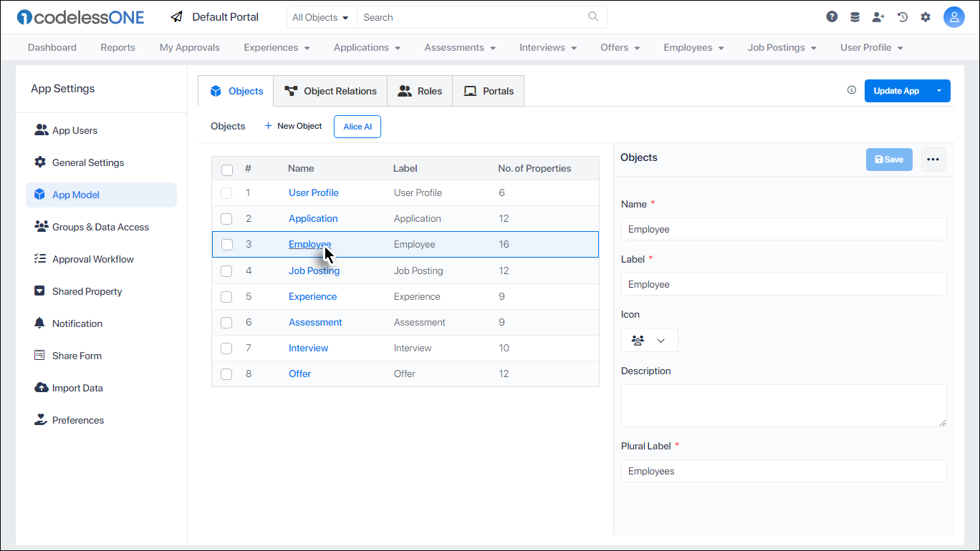Image resolution: width=980 pixels, height=551 pixels.
Task: Switch to the Object Relations tab
Action: 330,91
